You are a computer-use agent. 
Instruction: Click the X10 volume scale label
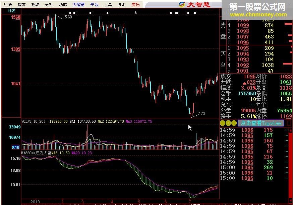coord(15,147)
